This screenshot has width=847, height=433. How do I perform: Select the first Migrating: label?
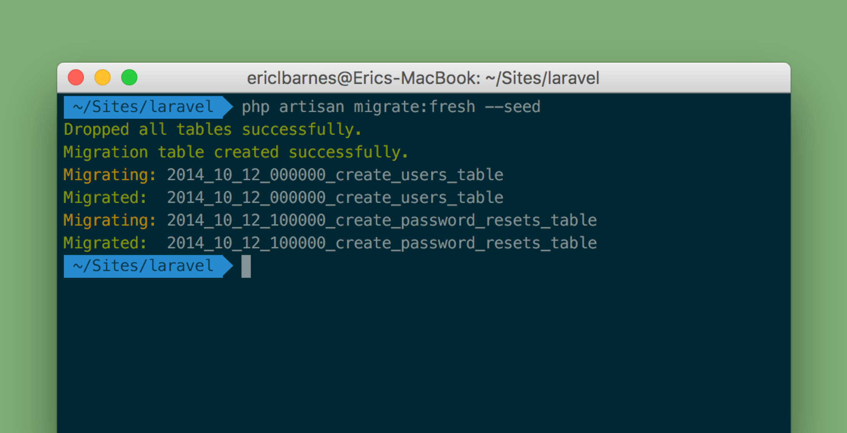109,174
